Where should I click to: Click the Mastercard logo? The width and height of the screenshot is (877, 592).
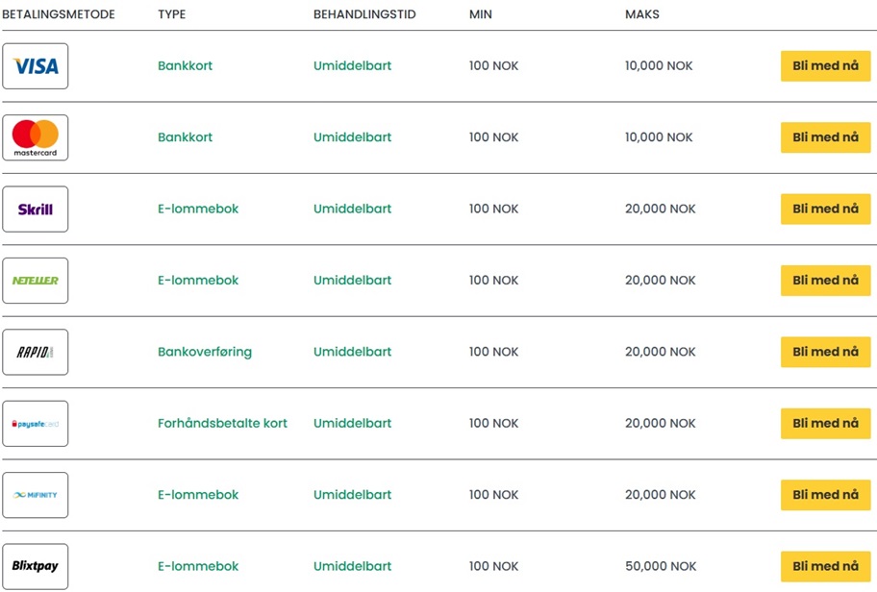click(x=36, y=137)
